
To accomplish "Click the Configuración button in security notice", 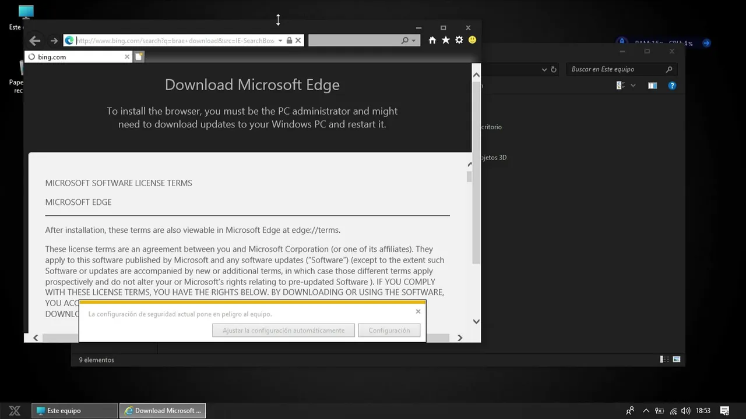I will tap(389, 331).
